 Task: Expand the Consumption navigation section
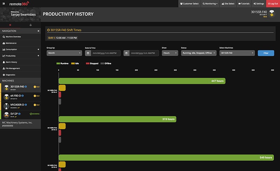click(38, 49)
